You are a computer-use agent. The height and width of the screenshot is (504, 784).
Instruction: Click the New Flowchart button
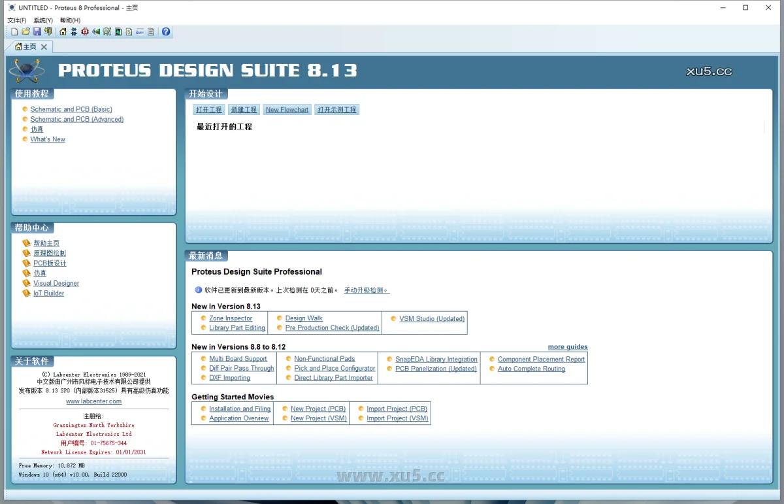(287, 110)
